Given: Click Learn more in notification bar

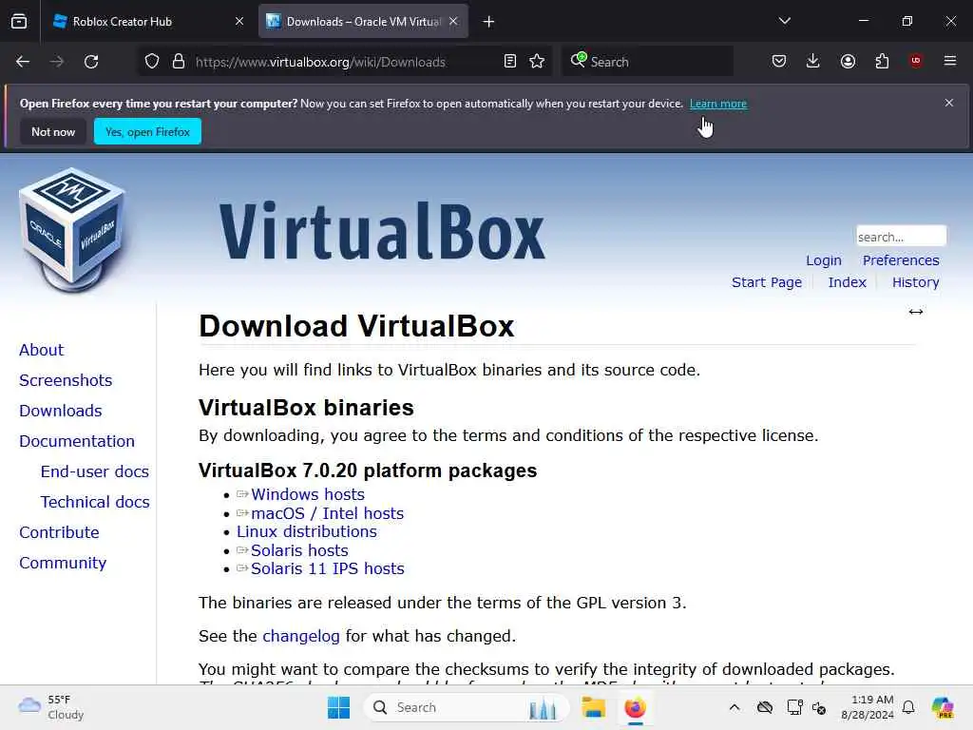Looking at the screenshot, I should point(718,104).
